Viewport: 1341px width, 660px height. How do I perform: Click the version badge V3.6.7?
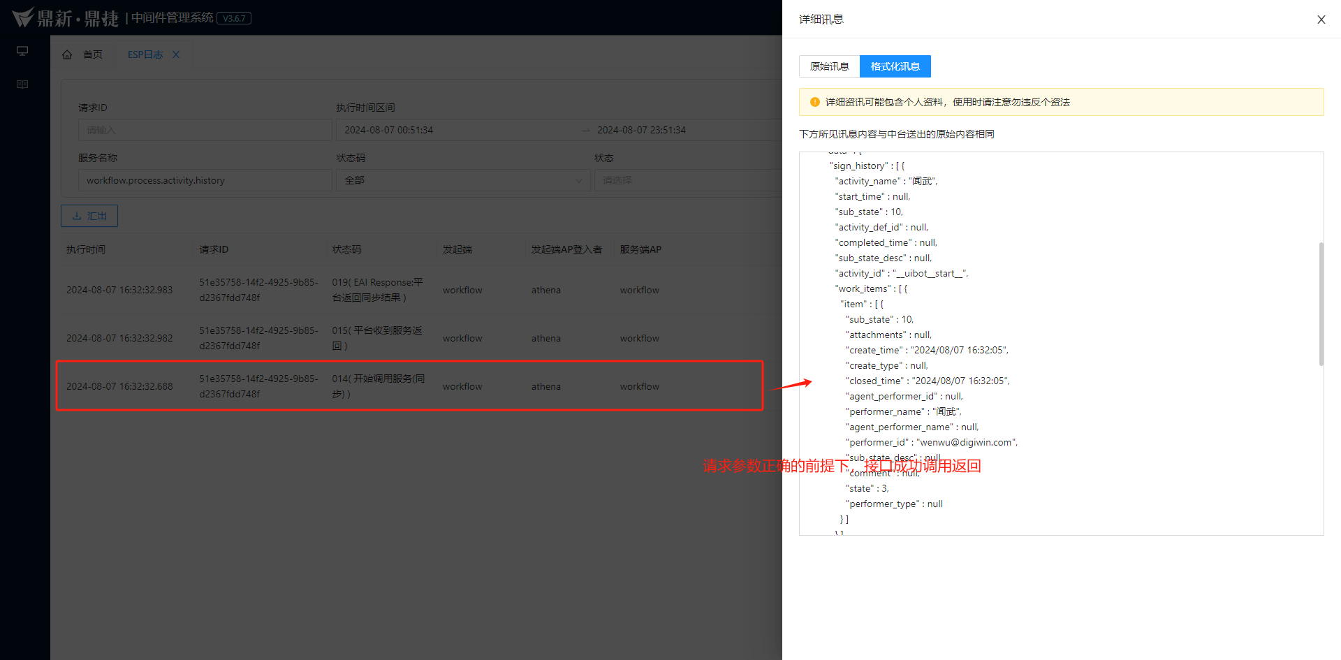click(x=234, y=18)
